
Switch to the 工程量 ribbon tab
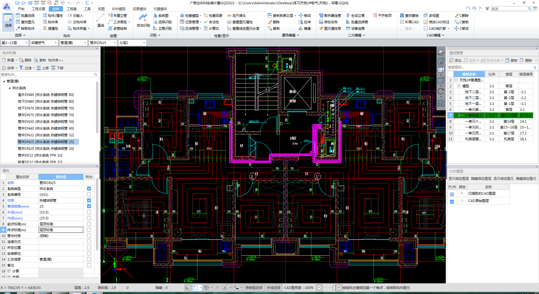pos(72,9)
